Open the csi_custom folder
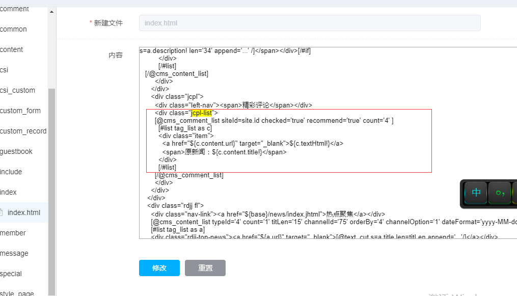The height and width of the screenshot is (296, 517). [17, 90]
